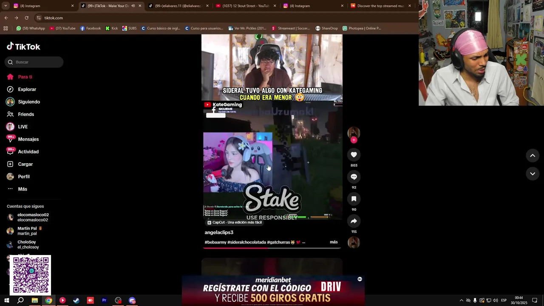Open the angelaclips3 username link
This screenshot has width=544, height=306.
(x=219, y=232)
